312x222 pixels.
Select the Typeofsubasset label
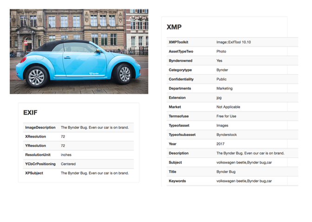pyautogui.click(x=182, y=134)
